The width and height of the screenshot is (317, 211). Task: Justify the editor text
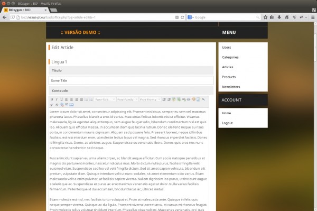pos(81,99)
